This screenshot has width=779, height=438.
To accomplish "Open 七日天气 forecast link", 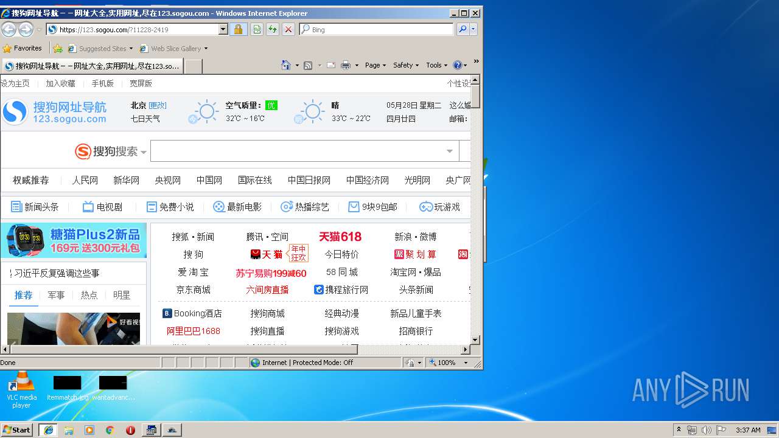I will (x=145, y=119).
